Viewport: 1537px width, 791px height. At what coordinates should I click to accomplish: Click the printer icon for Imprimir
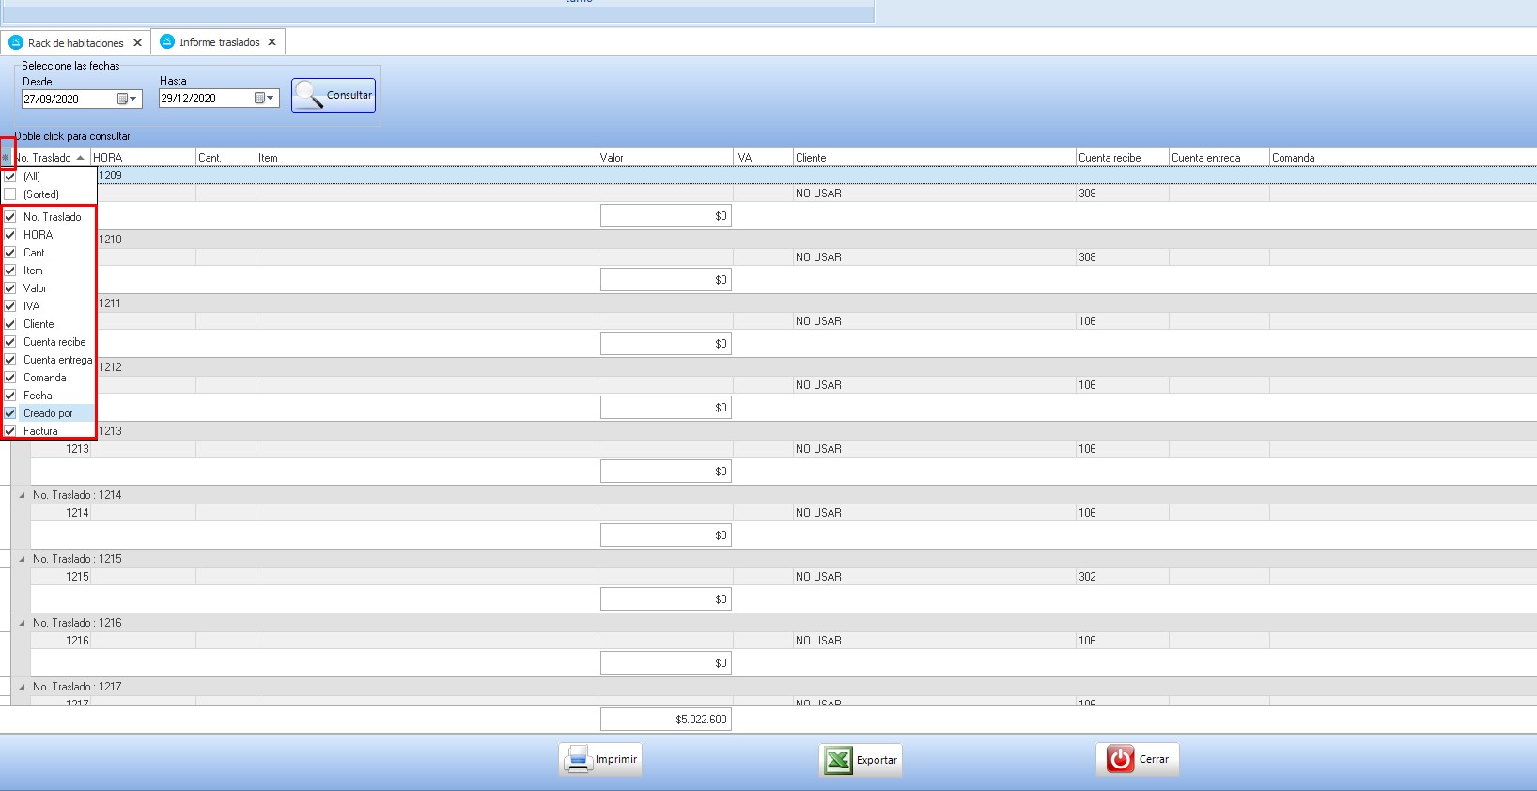[x=578, y=759]
